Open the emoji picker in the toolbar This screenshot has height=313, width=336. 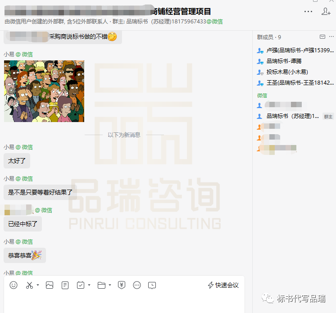point(14,285)
